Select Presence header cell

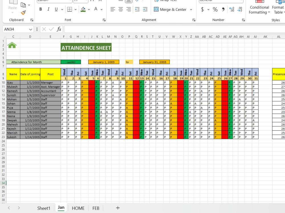[x=279, y=74]
